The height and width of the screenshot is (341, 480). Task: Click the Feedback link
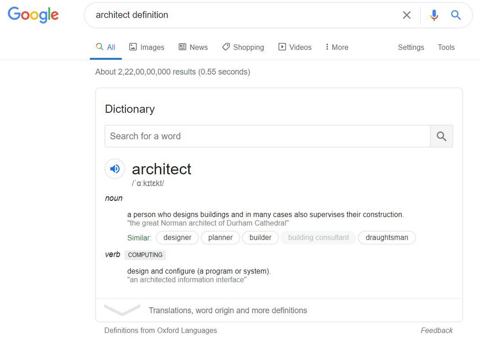coord(436,330)
